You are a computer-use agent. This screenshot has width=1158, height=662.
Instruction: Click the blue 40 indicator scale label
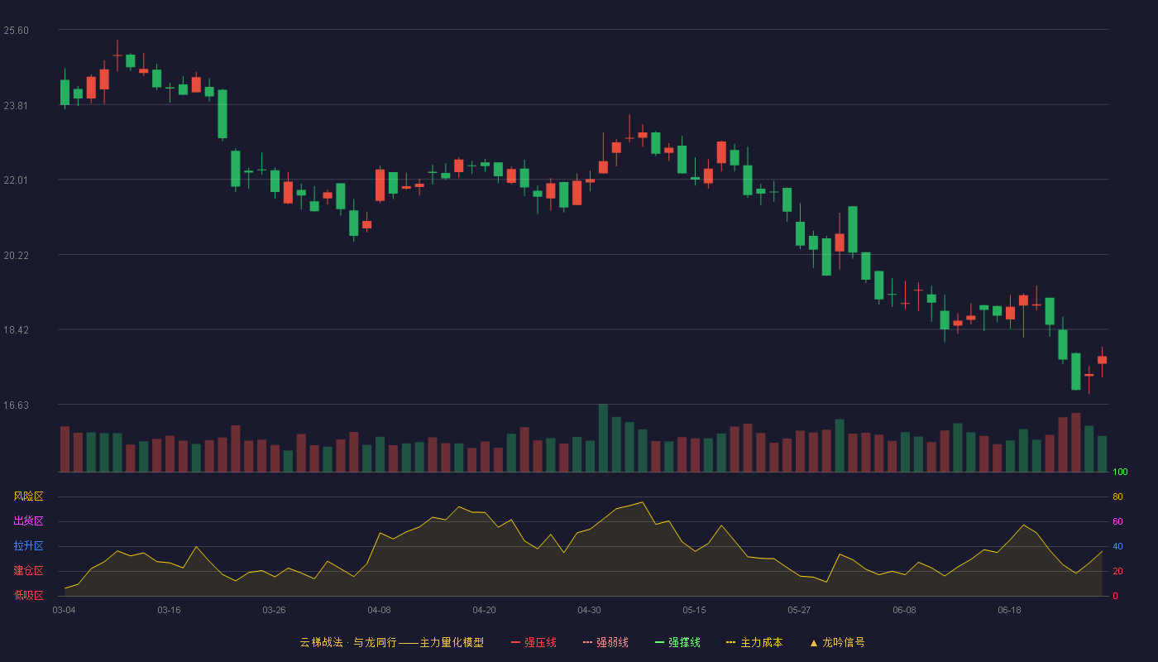coord(1117,547)
